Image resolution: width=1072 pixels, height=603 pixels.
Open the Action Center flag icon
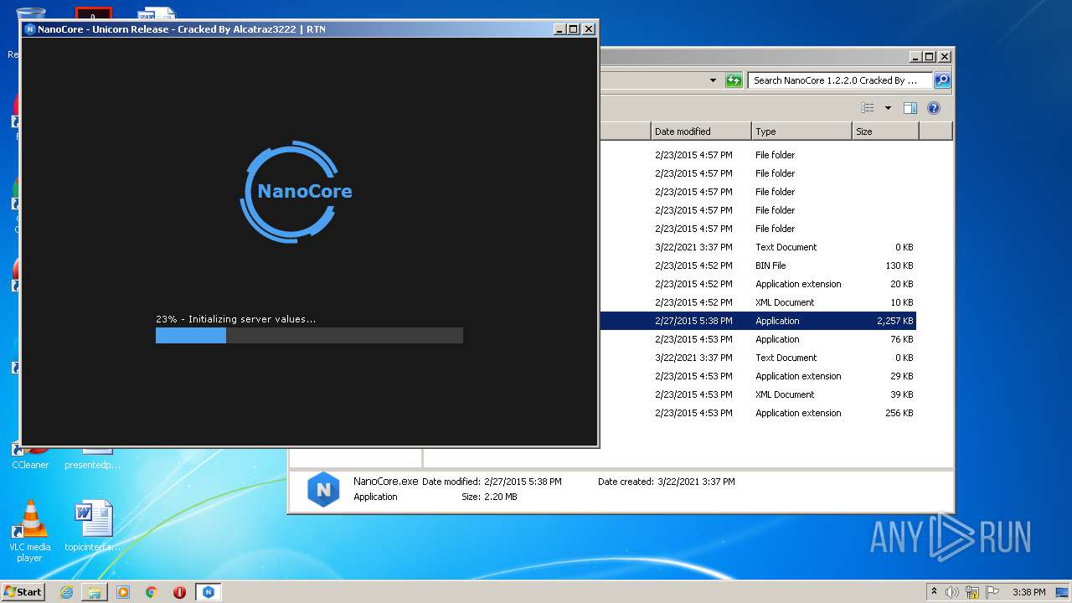992,592
